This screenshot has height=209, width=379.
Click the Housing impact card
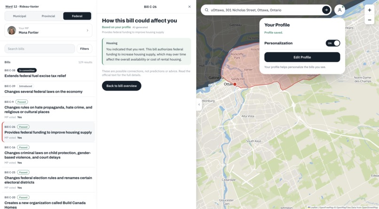(x=147, y=51)
